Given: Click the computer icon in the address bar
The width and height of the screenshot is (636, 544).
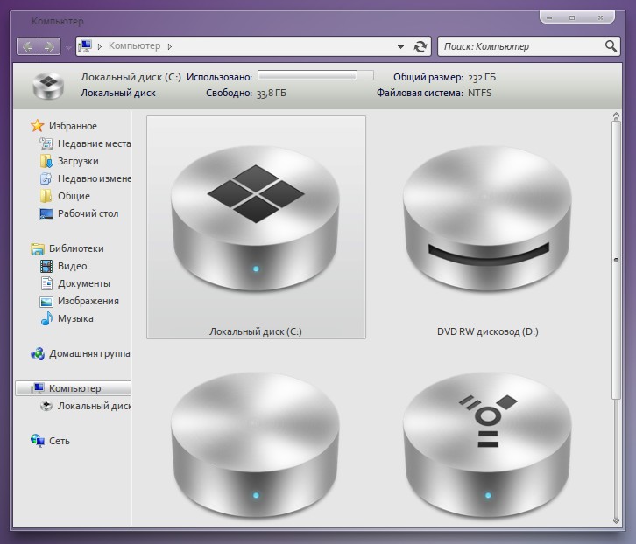Looking at the screenshot, I should coord(85,45).
